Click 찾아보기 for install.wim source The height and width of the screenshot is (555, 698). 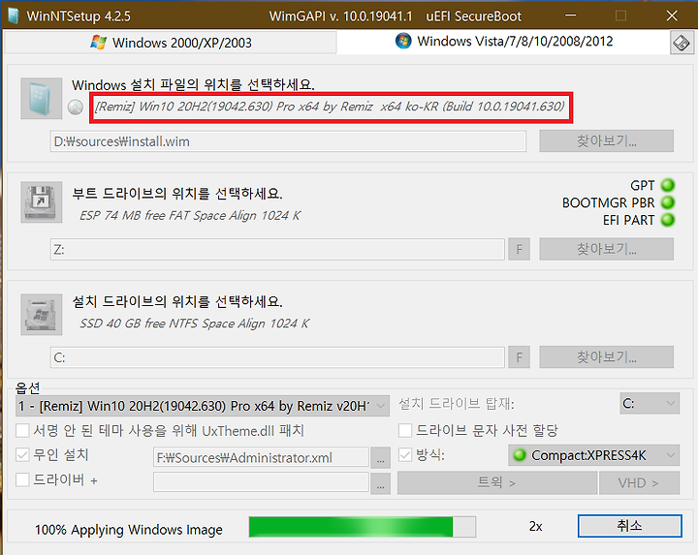(x=606, y=141)
